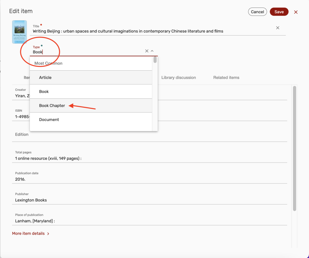Switch to Library discussion tab
This screenshot has width=309, height=258.
pyautogui.click(x=178, y=78)
